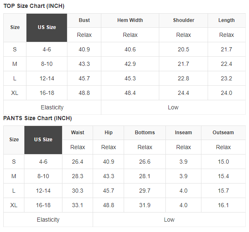Select the Elasticity label in TOP chart
The height and width of the screenshot is (232, 249).
tap(52, 107)
